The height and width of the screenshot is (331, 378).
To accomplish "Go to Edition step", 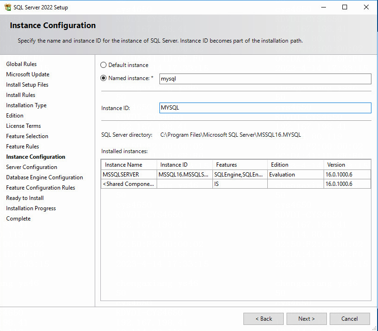I will tap(15, 116).
